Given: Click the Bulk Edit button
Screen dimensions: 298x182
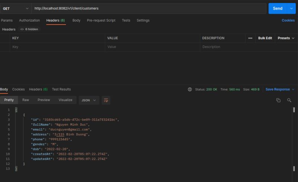Looking at the screenshot, I should point(265,38).
